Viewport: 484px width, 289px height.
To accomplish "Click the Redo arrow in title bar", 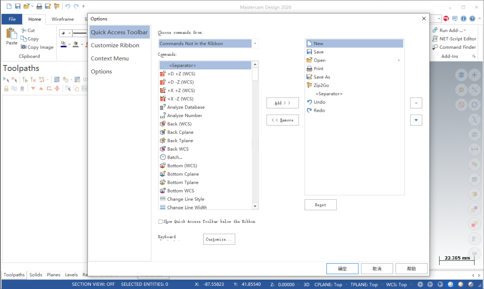I will pos(76,6).
